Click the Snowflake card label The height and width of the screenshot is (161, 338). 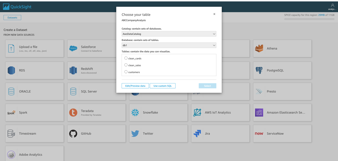[150, 112]
